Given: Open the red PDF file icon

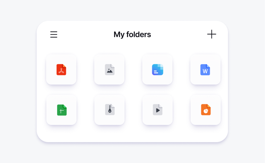Looking at the screenshot, I should pyautogui.click(x=61, y=70).
